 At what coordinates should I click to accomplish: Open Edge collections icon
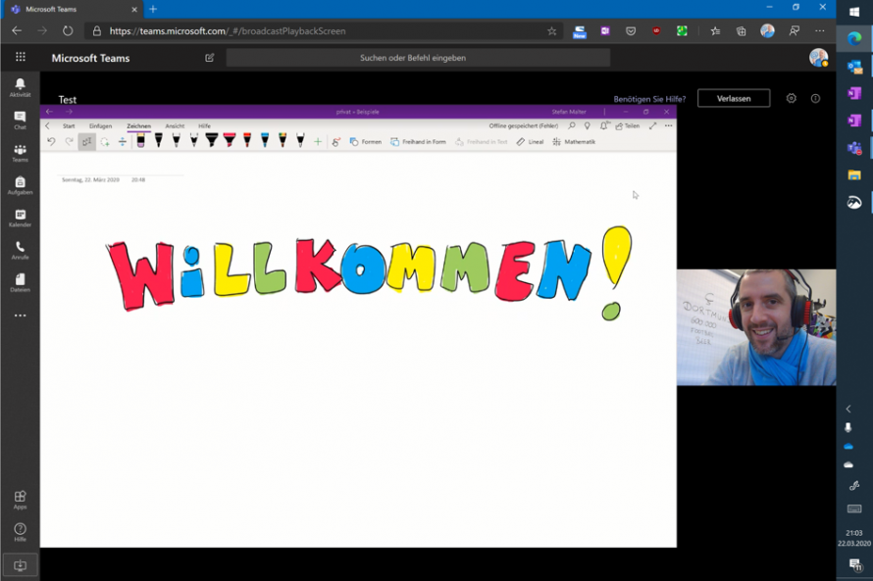(x=741, y=31)
